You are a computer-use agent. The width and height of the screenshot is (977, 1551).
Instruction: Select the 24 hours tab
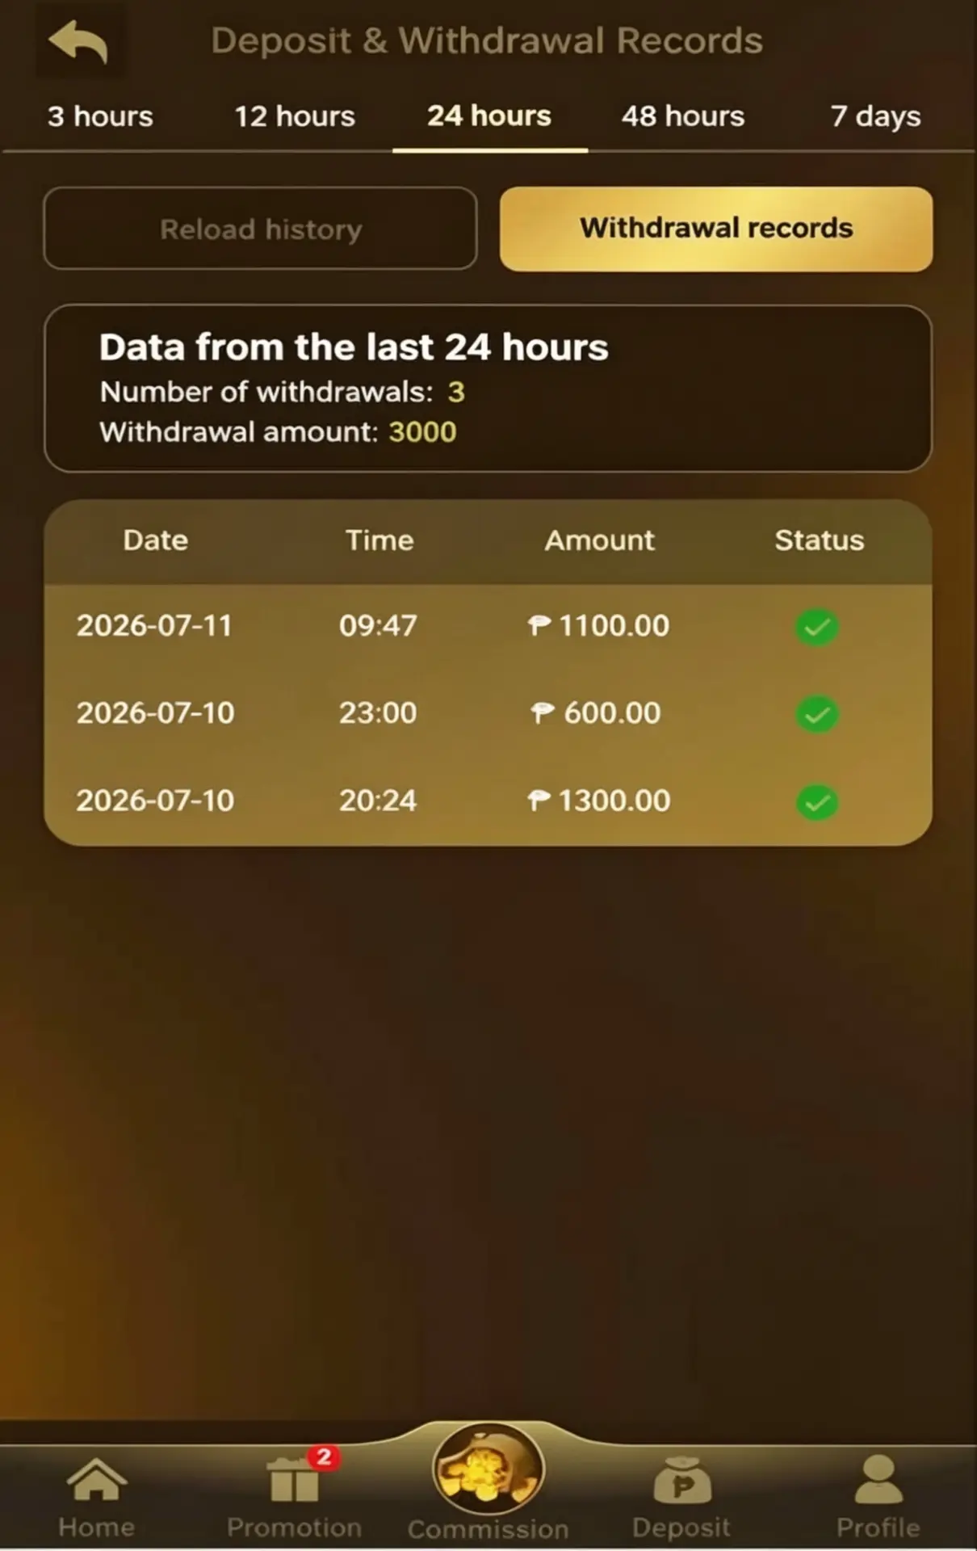(489, 116)
